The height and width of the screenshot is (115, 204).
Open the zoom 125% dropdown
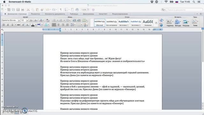(x=88, y=10)
